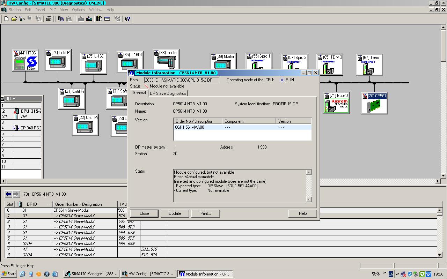Click the context Help arrow-question icon

[127, 19]
